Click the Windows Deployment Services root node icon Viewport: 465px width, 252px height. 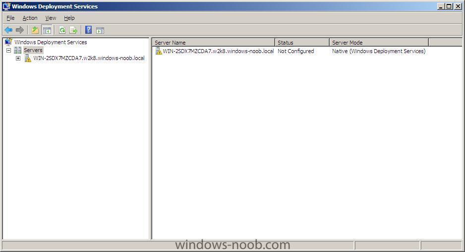pyautogui.click(x=8, y=42)
